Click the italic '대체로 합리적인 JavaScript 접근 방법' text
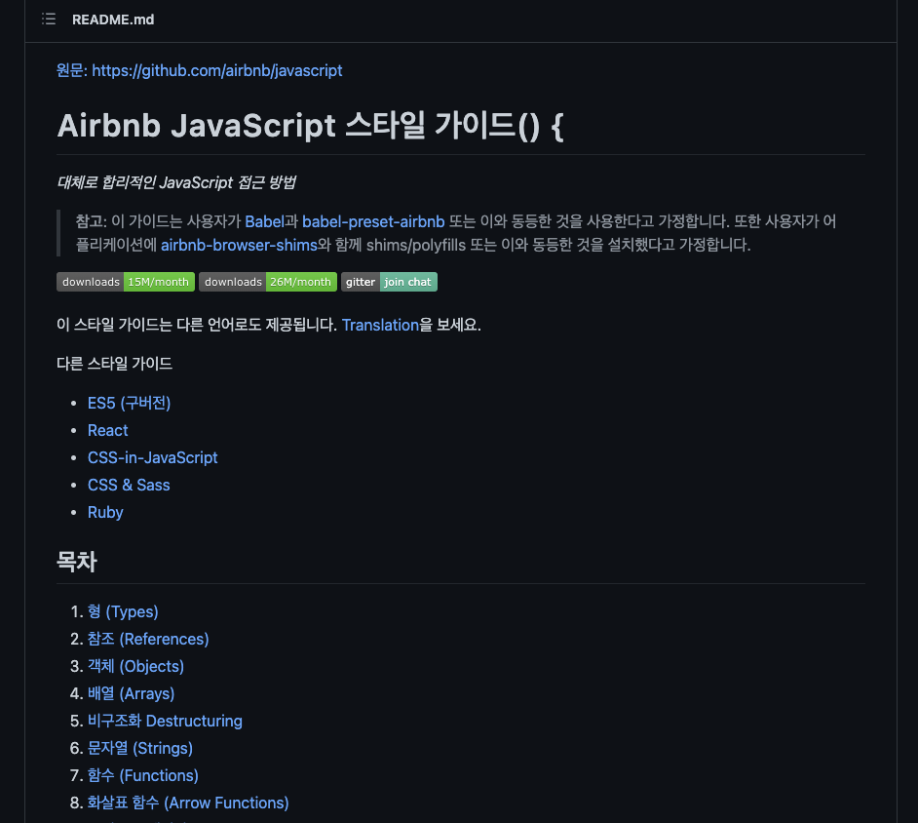Image resolution: width=918 pixels, height=823 pixels. point(176,182)
